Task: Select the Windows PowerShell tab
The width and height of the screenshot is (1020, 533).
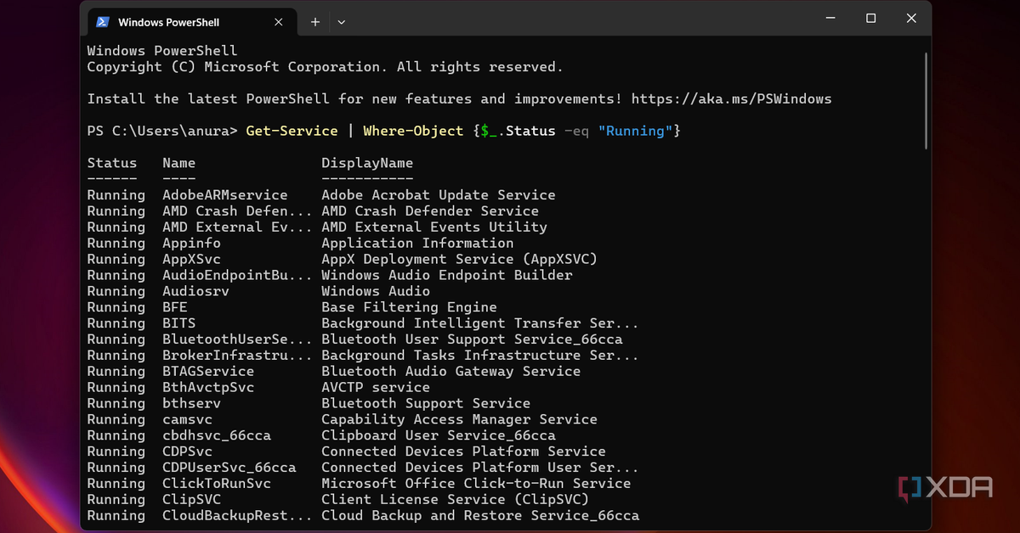Action: [170, 21]
